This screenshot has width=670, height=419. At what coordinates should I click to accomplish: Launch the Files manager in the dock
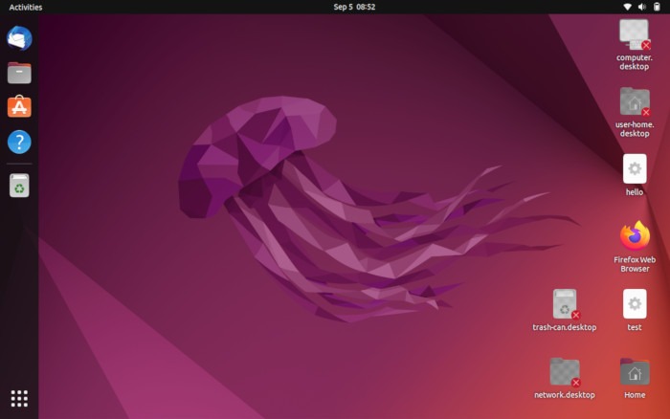(x=19, y=73)
